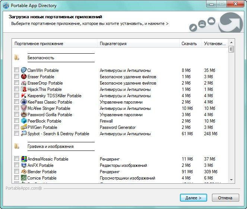Click the 248 Мб install size
The image size is (247, 209).
[210, 134]
